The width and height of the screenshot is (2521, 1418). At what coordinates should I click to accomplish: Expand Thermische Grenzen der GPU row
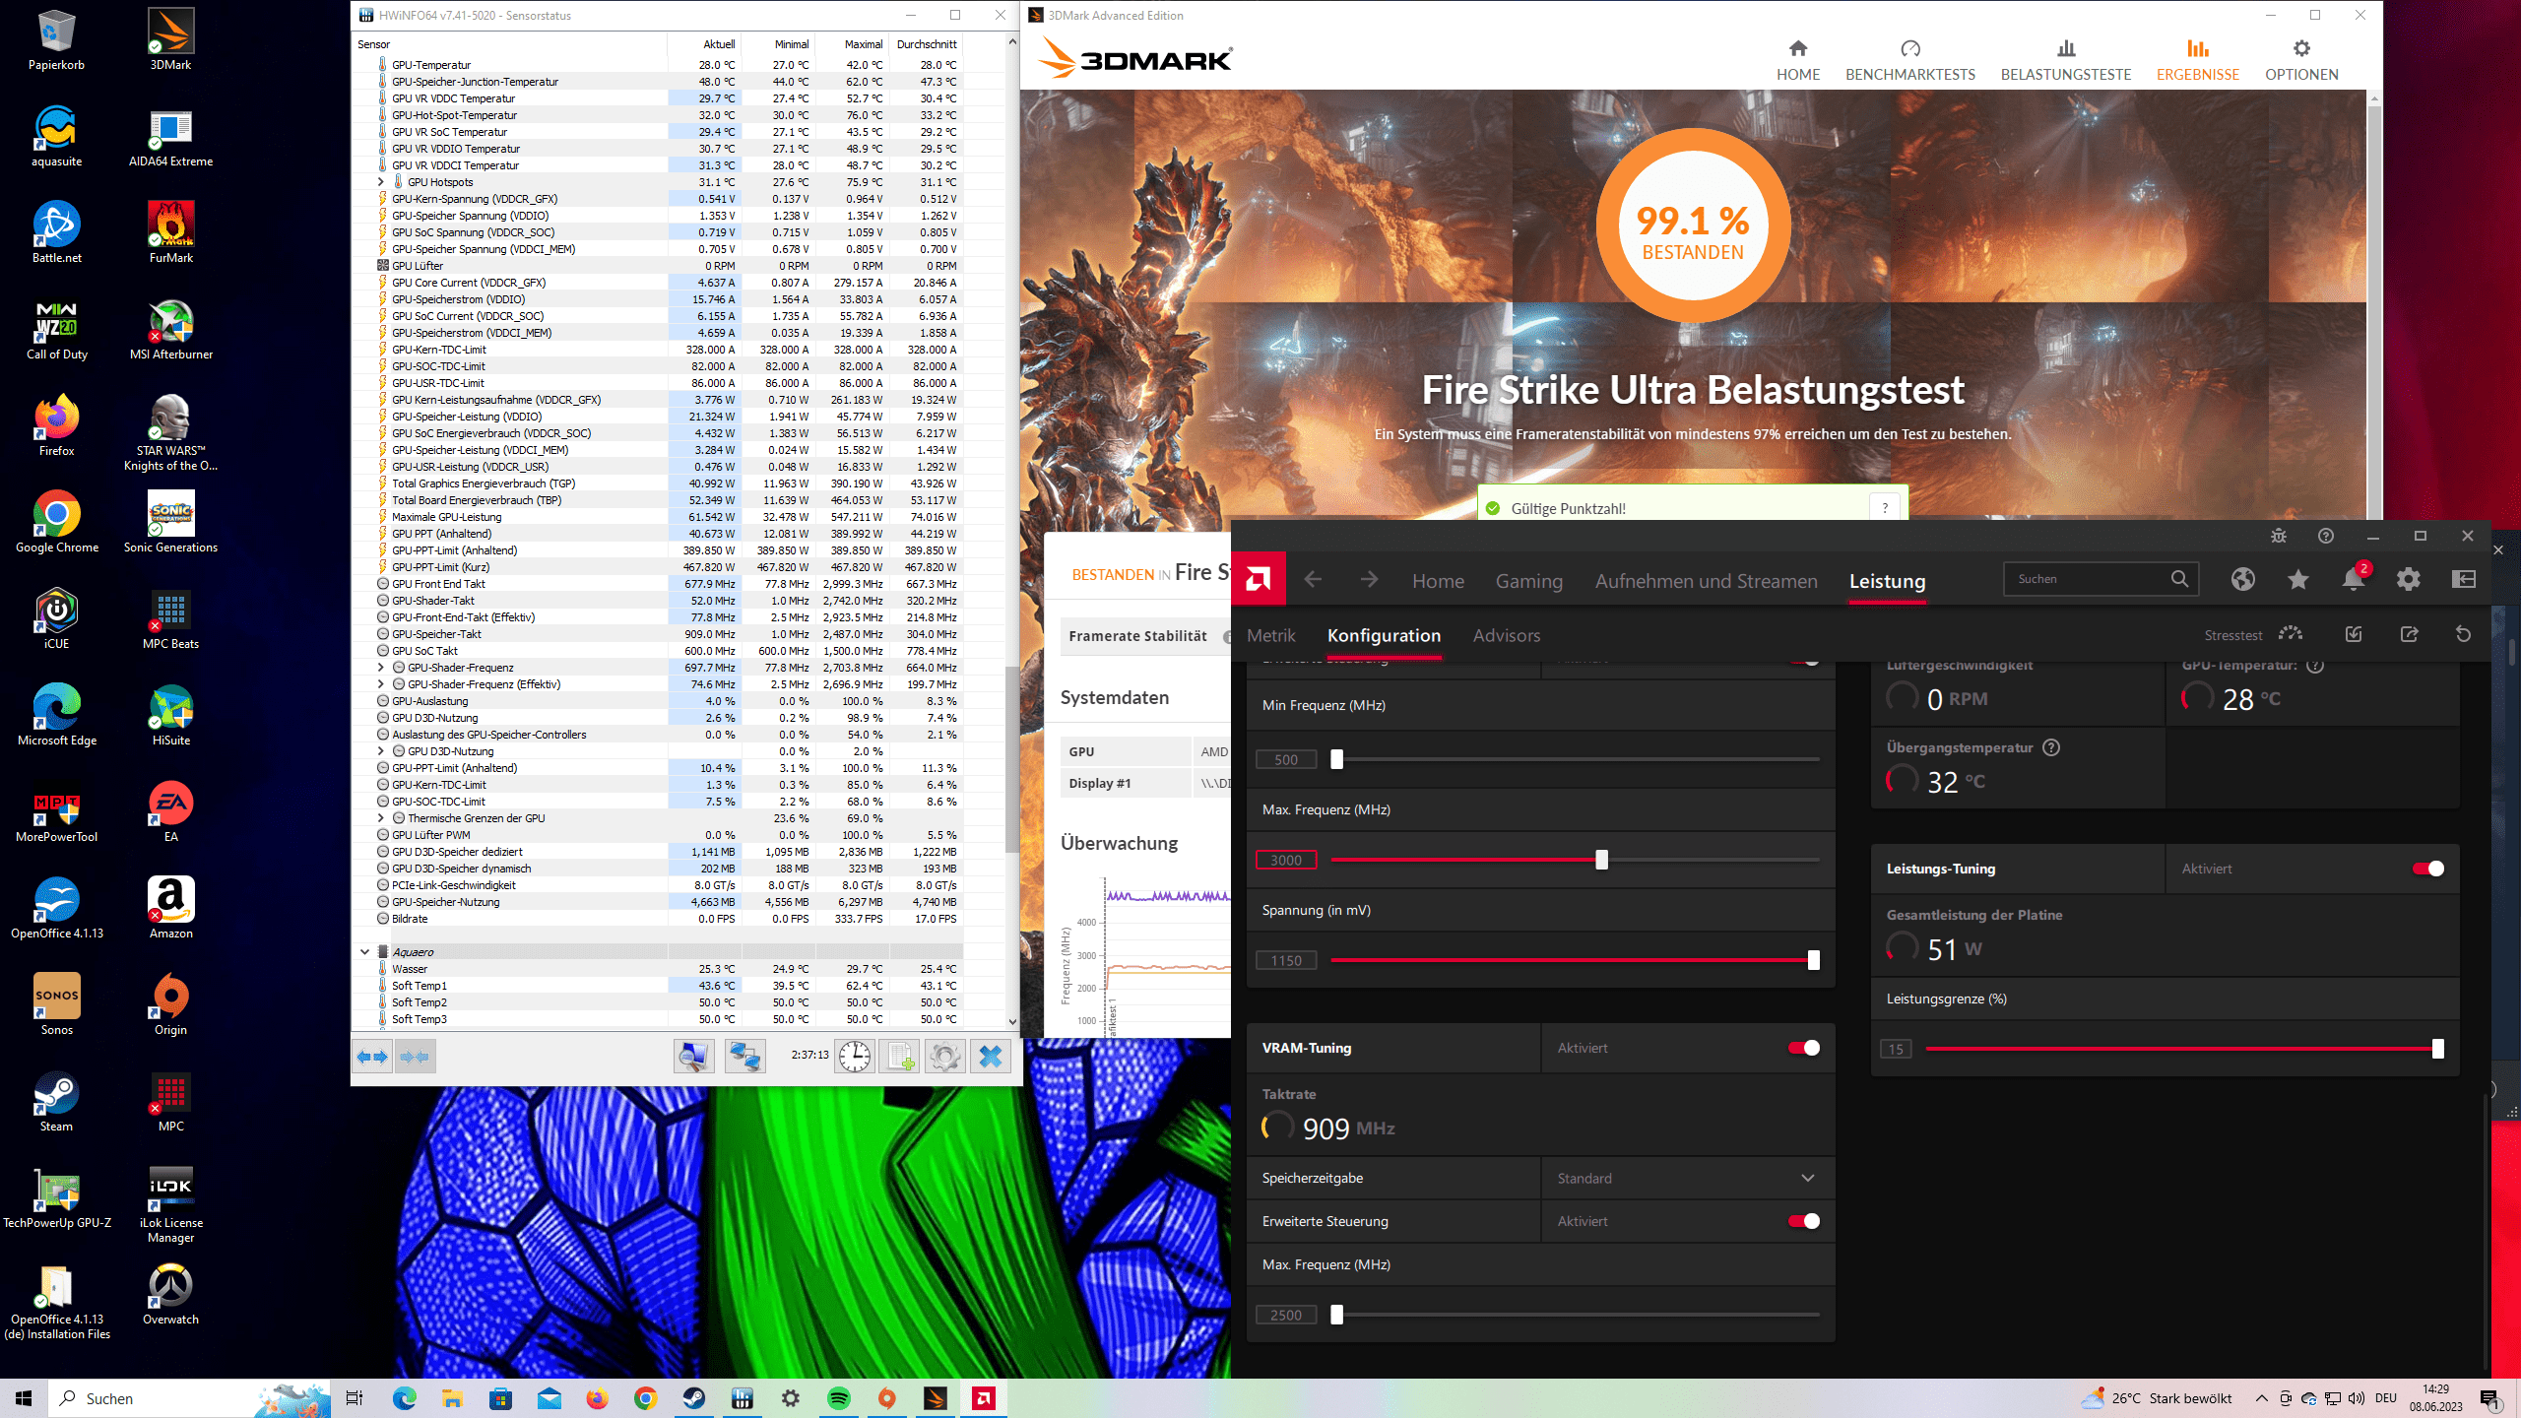381,818
